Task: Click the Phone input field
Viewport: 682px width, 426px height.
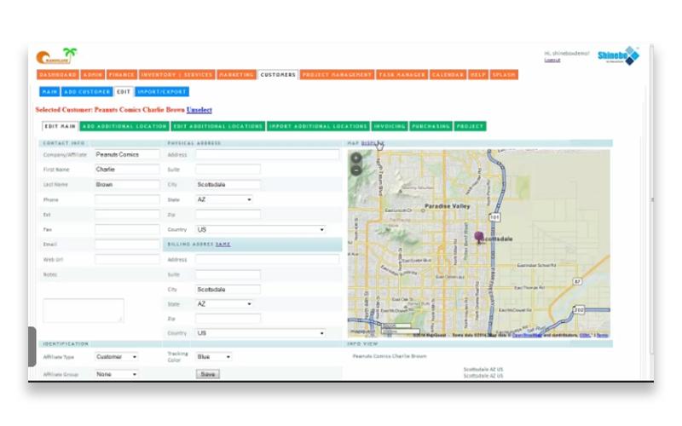Action: [x=127, y=199]
